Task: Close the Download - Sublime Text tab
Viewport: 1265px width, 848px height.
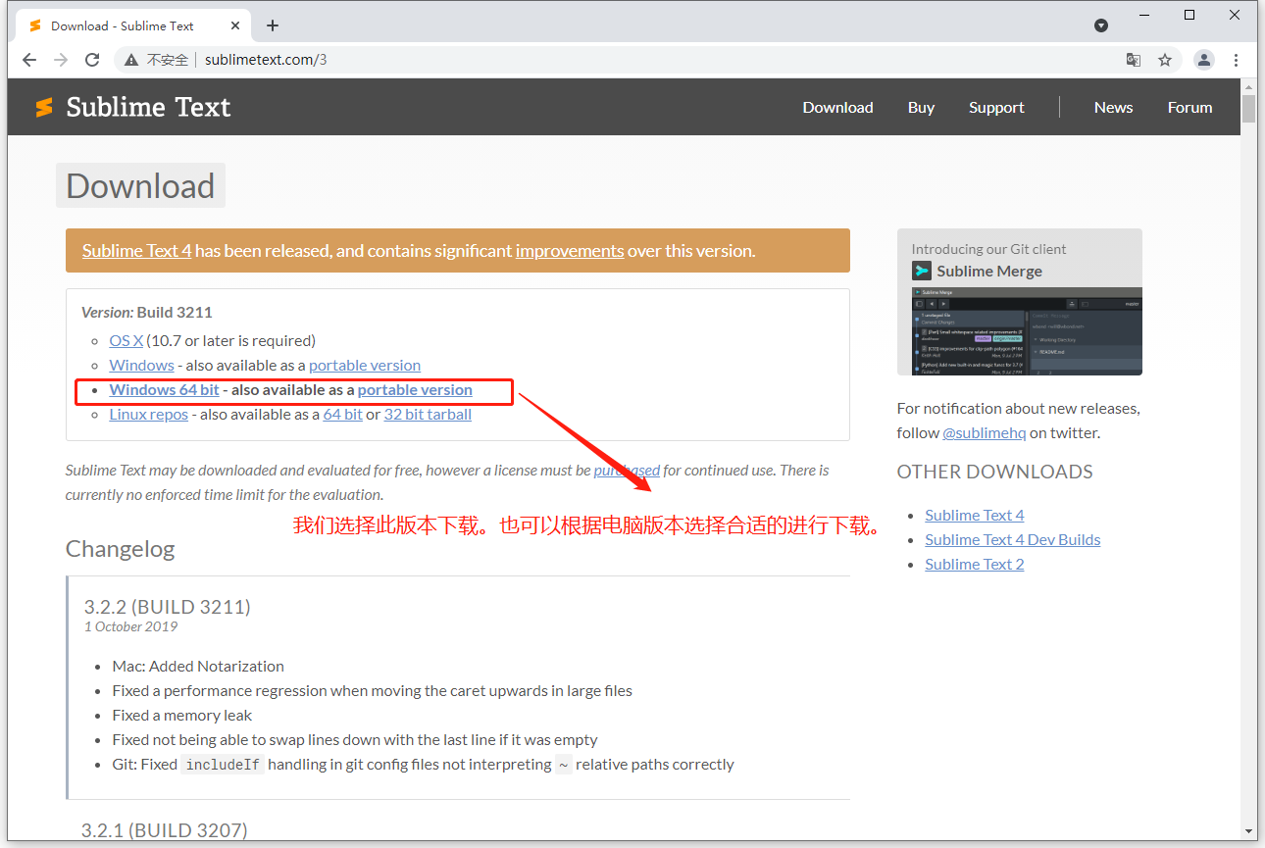Action: 235,25
